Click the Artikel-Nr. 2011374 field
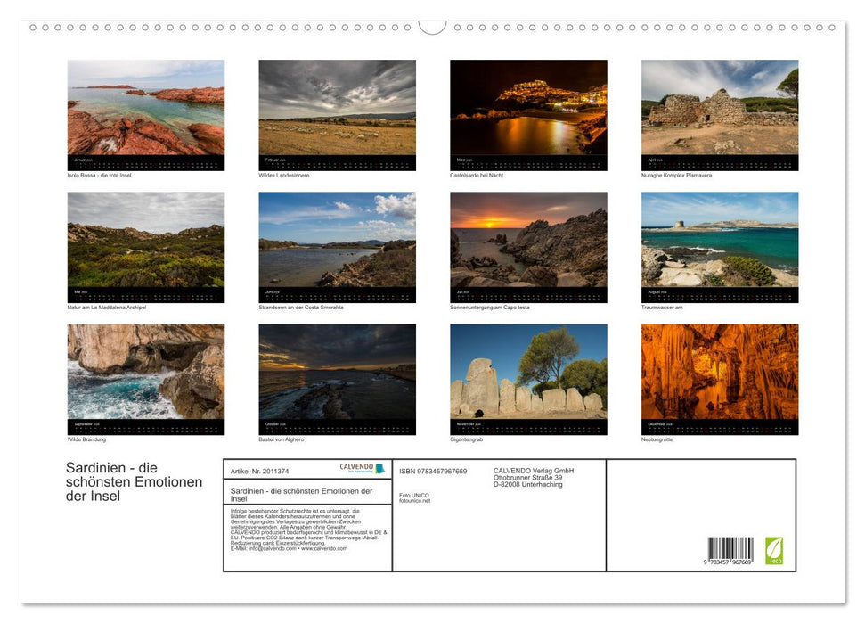 click(259, 471)
